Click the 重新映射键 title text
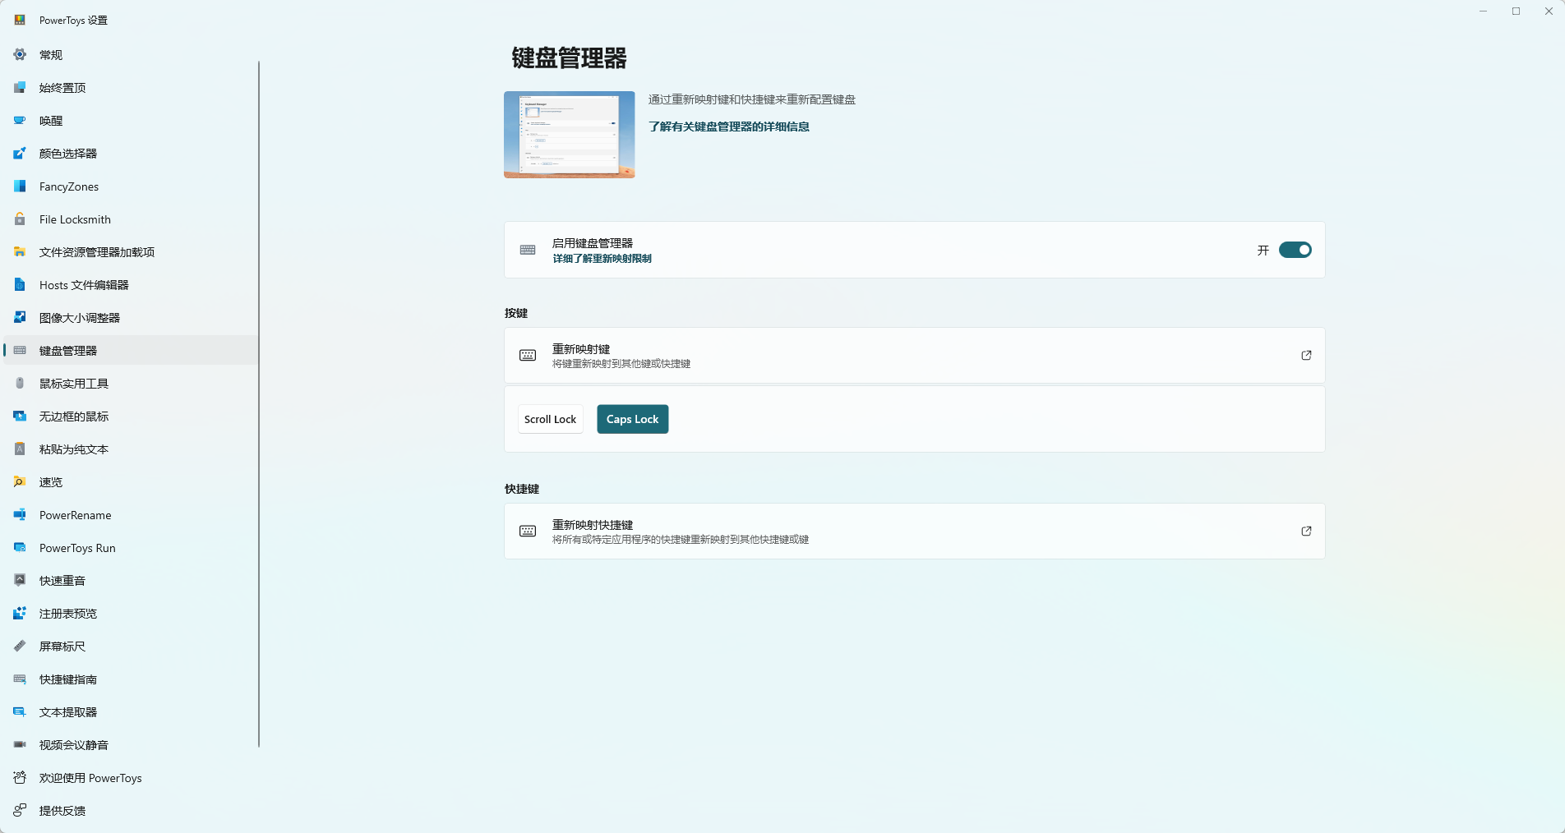The image size is (1565, 833). [x=581, y=349]
